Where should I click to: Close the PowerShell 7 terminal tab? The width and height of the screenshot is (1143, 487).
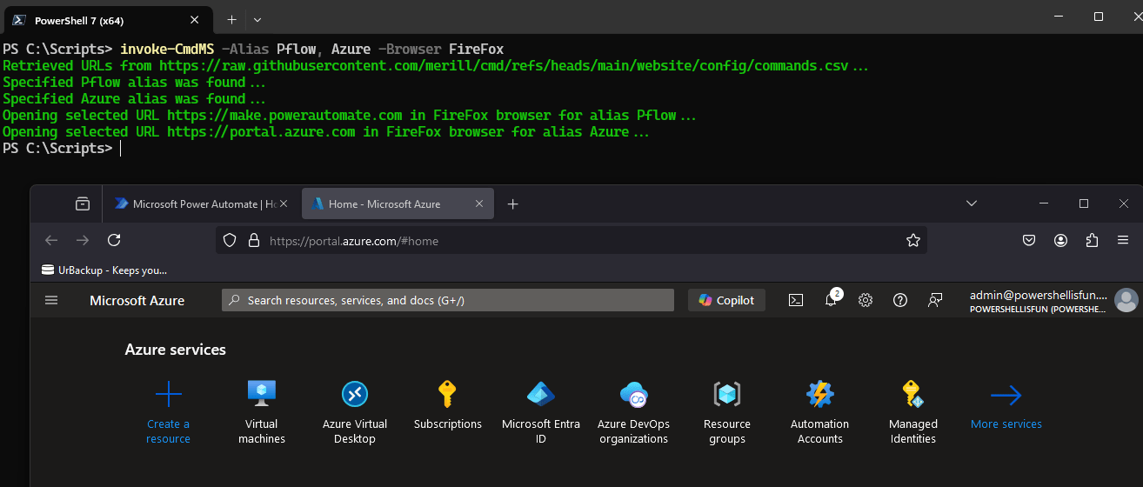click(x=195, y=20)
